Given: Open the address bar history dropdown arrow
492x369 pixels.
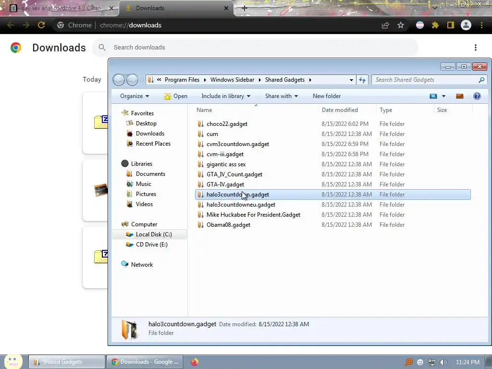Looking at the screenshot, I should [x=351, y=80].
